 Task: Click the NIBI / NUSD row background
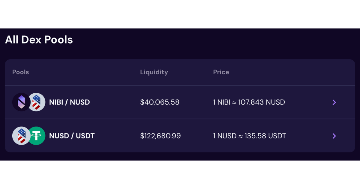pos(180,102)
